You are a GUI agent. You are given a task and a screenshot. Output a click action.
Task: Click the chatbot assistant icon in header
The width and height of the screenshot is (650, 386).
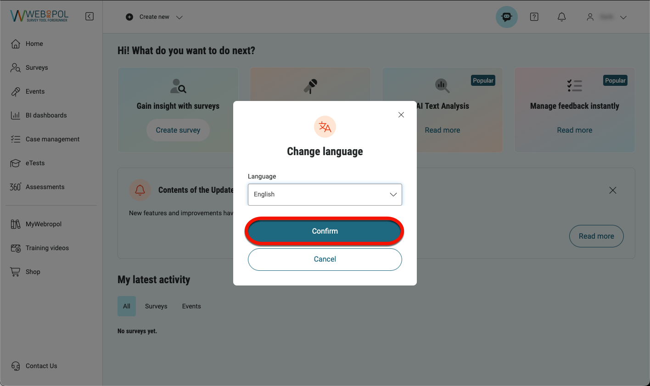pos(506,17)
